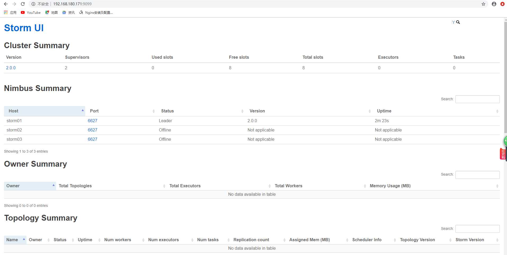
Task: Sort Owner table by Total Topologies
Action: coord(111,186)
